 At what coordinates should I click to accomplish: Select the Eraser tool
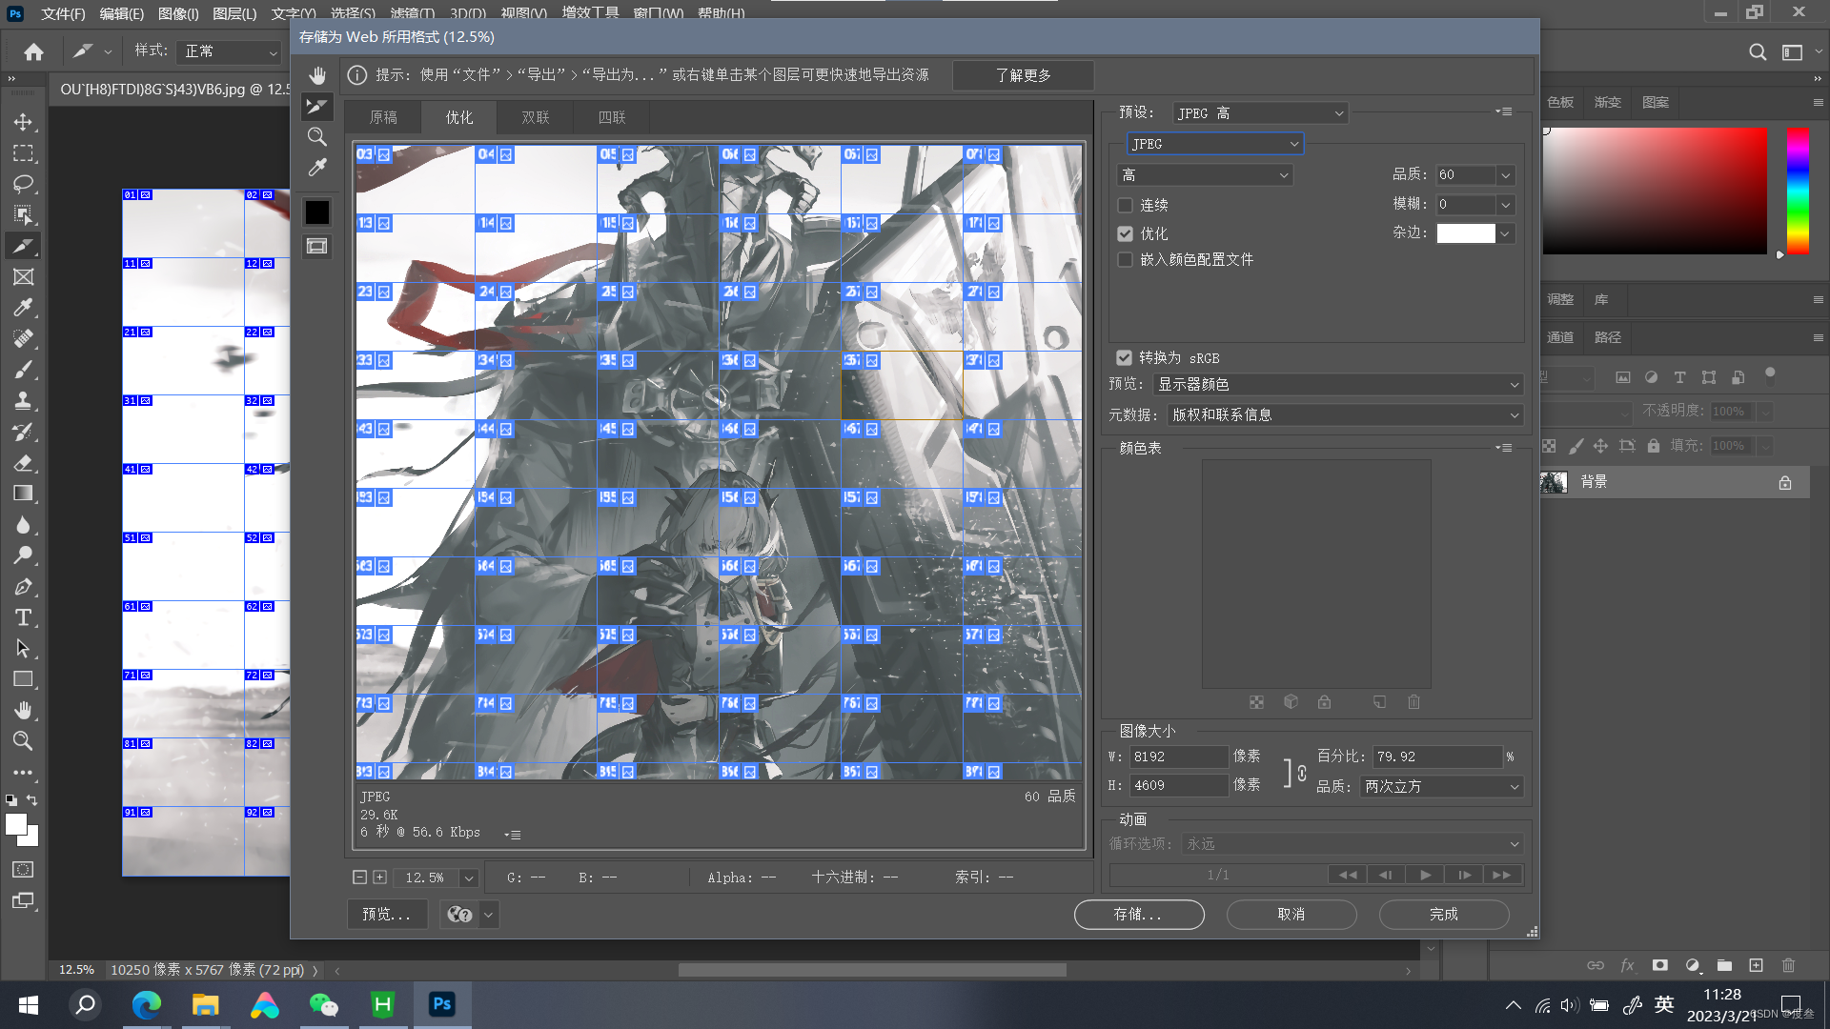(x=23, y=463)
